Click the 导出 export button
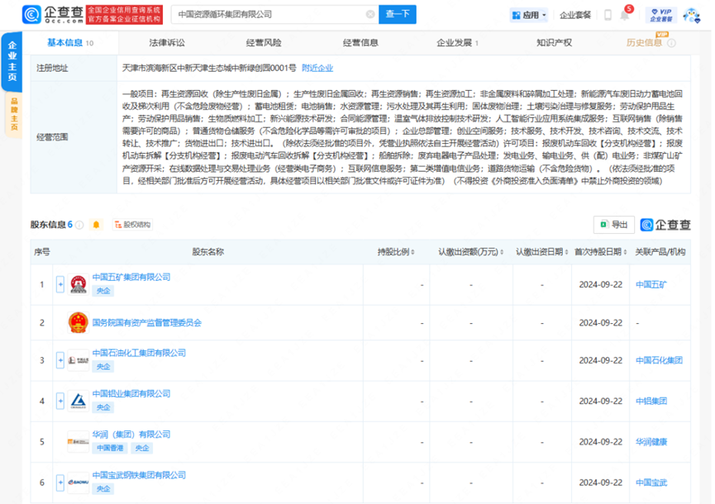Image resolution: width=715 pixels, height=504 pixels. (x=614, y=225)
